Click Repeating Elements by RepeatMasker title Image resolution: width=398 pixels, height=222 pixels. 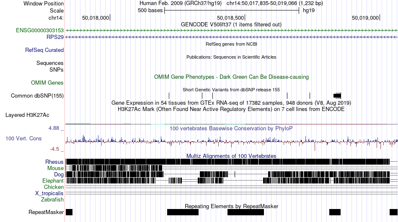(231, 206)
